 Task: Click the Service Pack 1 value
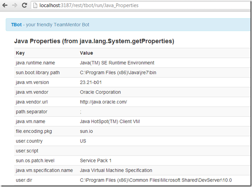pos(95,160)
